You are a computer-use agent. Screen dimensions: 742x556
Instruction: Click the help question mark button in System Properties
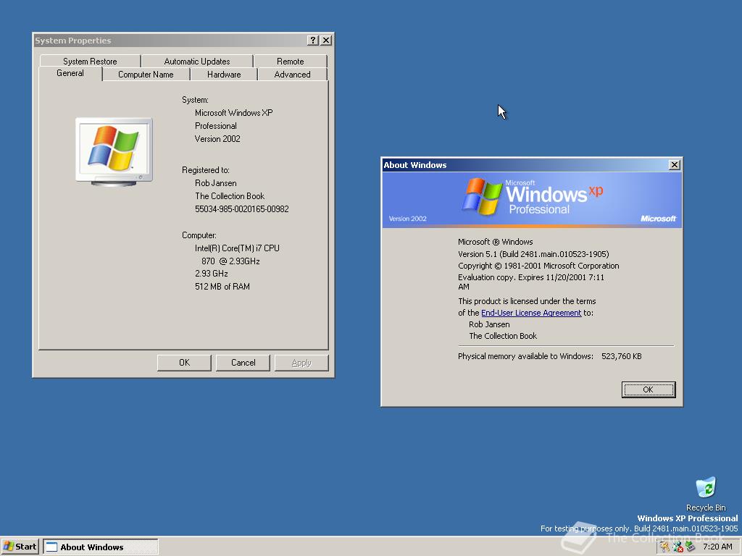313,41
